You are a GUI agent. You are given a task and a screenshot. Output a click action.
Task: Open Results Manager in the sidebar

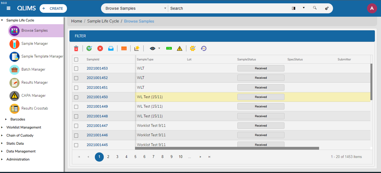click(x=35, y=83)
